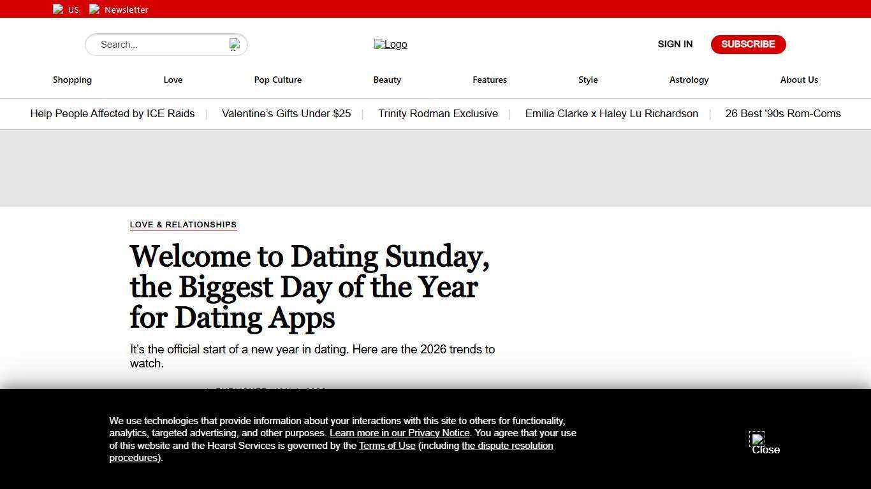
Task: Open the Beauty menu
Action: 387,80
